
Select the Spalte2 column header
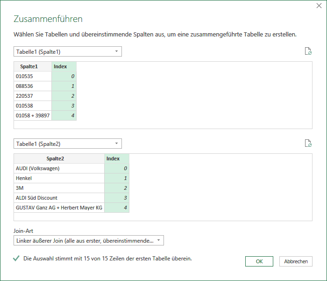coord(59,159)
